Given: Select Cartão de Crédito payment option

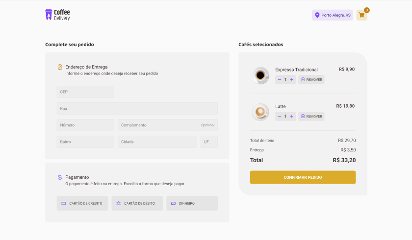Looking at the screenshot, I should [x=82, y=203].
